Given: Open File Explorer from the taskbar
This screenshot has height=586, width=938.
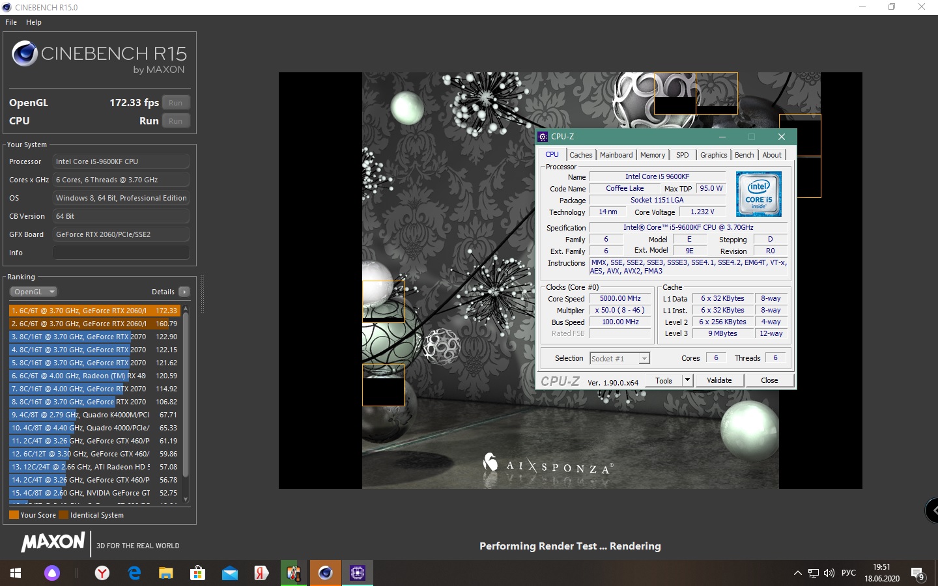Looking at the screenshot, I should pos(166,573).
